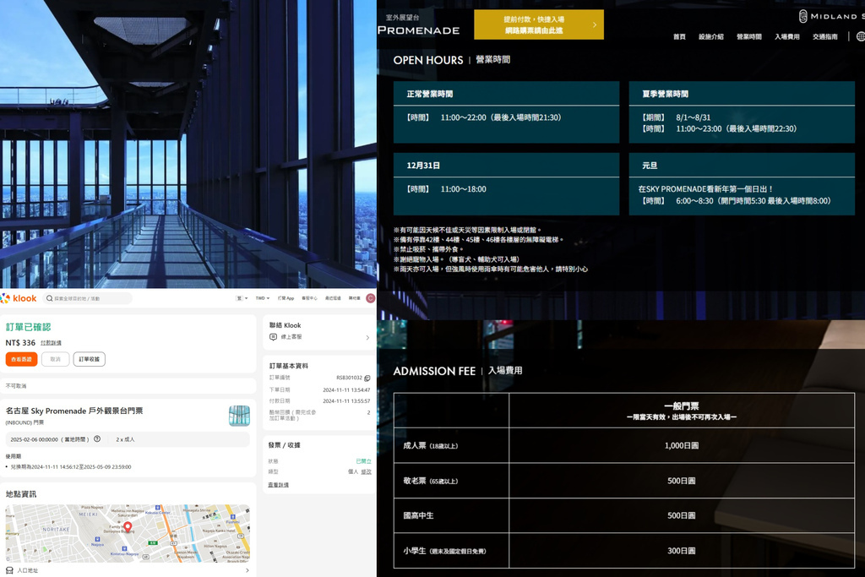Click the red location pin on map
This screenshot has width=865, height=577.
point(128,527)
